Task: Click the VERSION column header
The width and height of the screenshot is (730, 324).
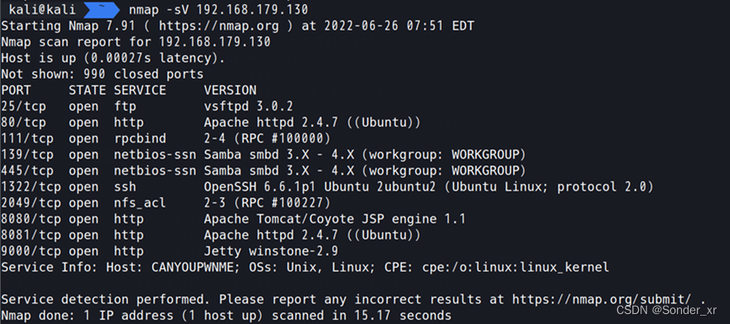Action: 230,89
